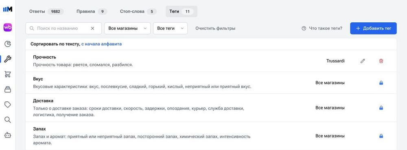Click the lock icon on the Вкус row

[x=381, y=83]
